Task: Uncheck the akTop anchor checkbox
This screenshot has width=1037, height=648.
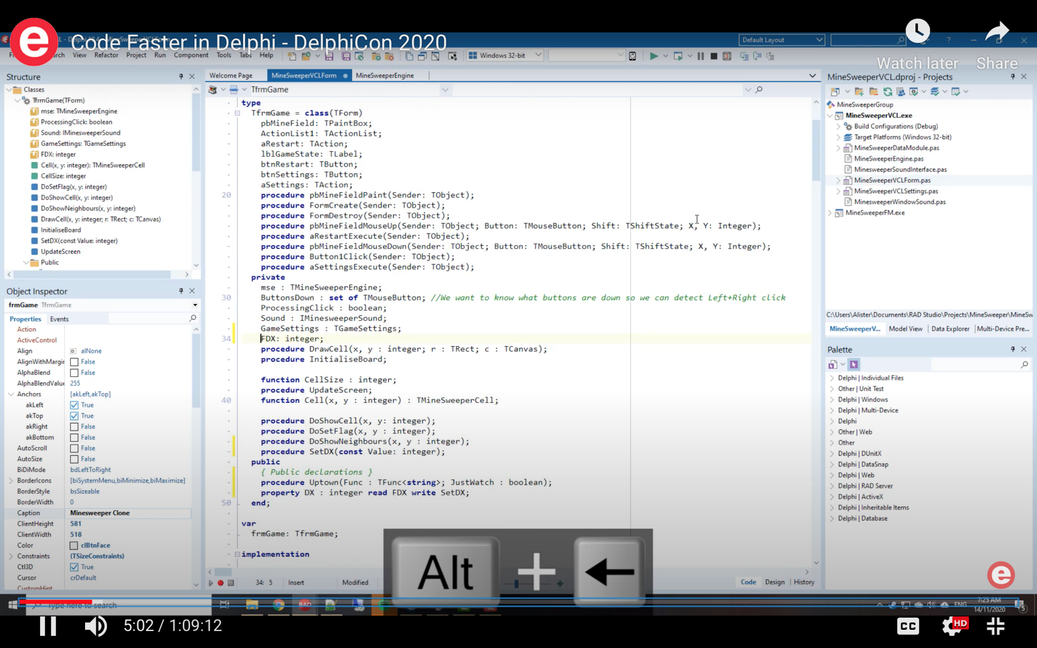Action: [74, 416]
